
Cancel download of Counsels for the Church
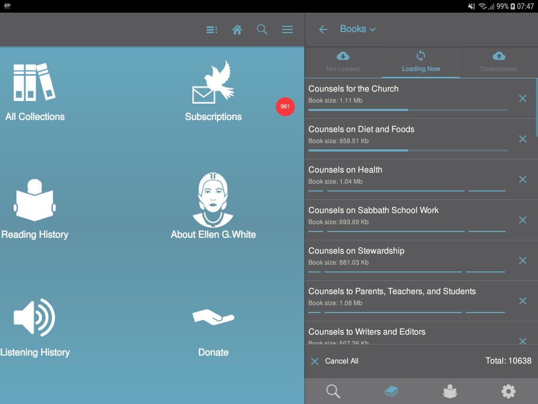click(x=522, y=98)
